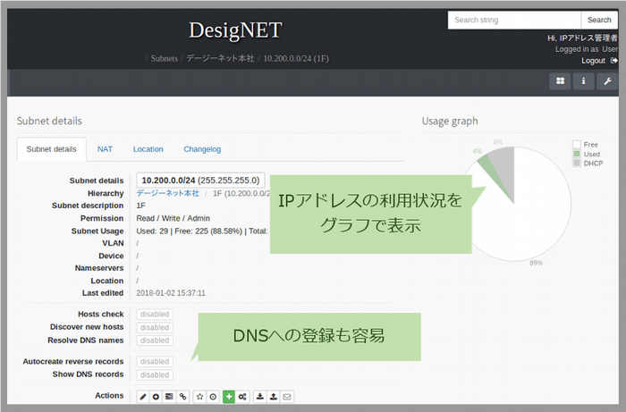Click the upload import icon in Actions
The width and height of the screenshot is (626, 412).
[273, 396]
